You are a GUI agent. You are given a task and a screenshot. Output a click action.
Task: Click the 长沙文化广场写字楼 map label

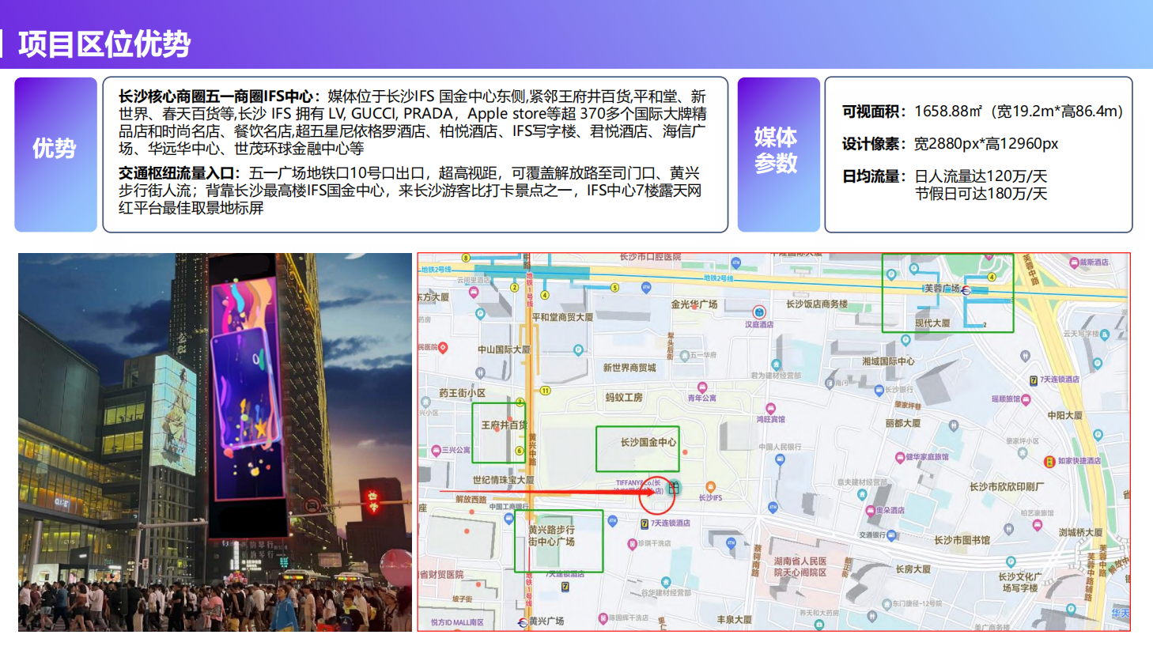point(1020,583)
